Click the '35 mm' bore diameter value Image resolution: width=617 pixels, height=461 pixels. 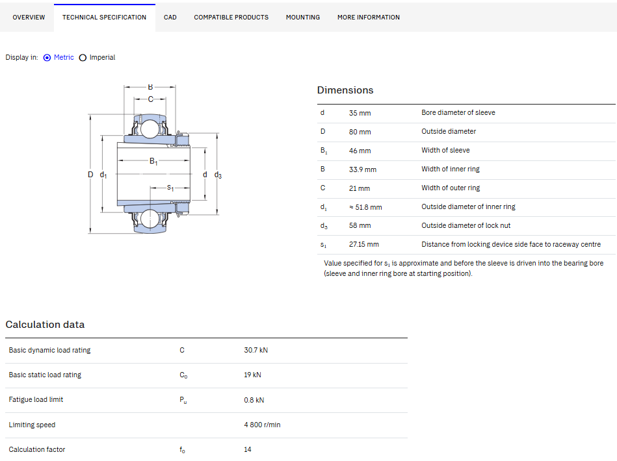coord(360,113)
